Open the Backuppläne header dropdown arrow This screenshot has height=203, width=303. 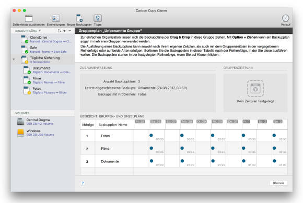(40, 31)
